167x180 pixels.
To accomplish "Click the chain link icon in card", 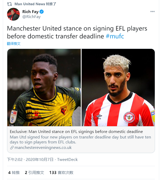I will 12,148.
